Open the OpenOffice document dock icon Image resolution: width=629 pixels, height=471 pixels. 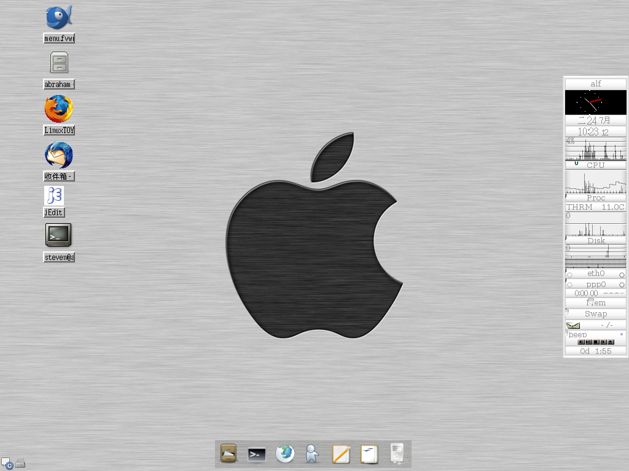[369, 454]
